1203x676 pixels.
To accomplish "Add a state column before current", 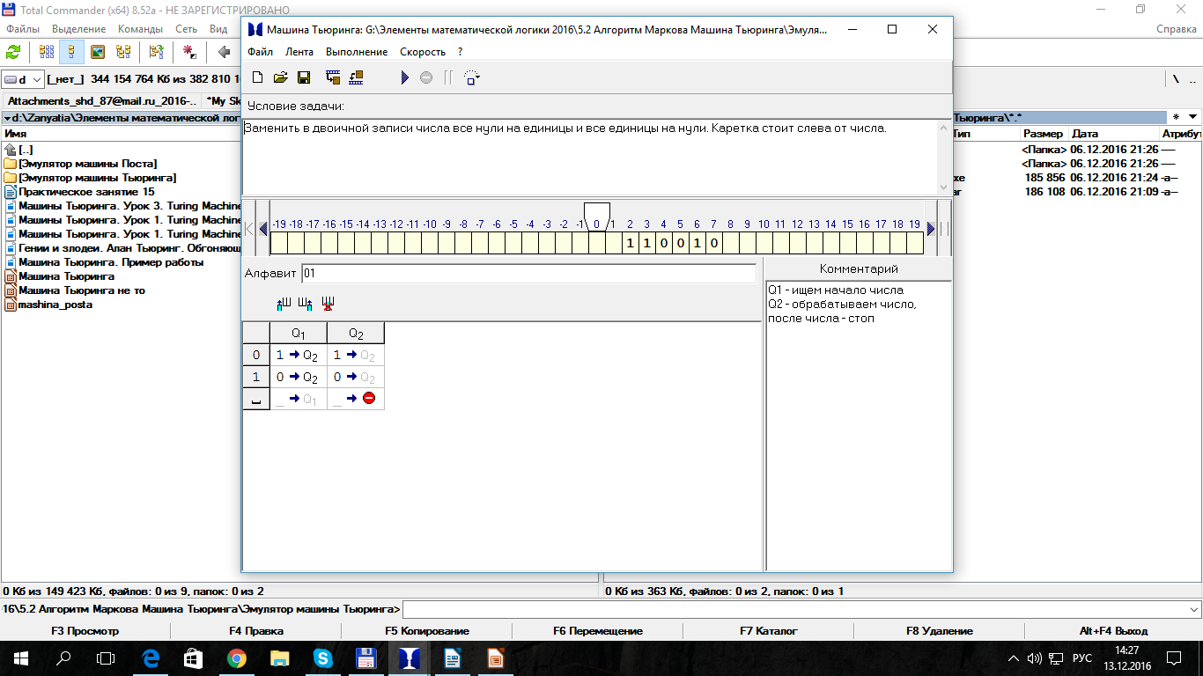I will point(284,304).
